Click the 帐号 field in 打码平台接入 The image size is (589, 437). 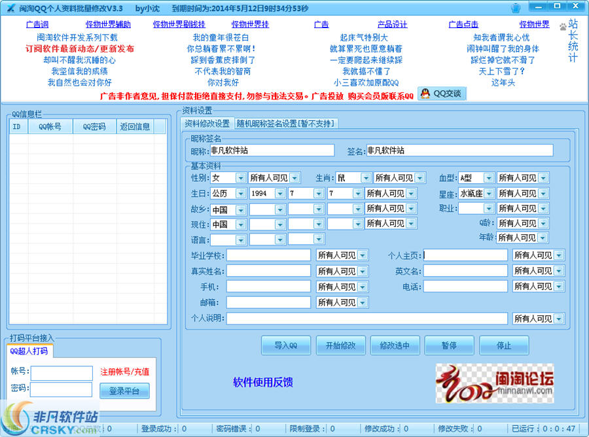(62, 373)
